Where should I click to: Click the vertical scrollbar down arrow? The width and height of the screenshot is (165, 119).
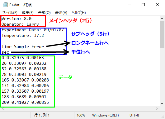[x=162, y=104]
